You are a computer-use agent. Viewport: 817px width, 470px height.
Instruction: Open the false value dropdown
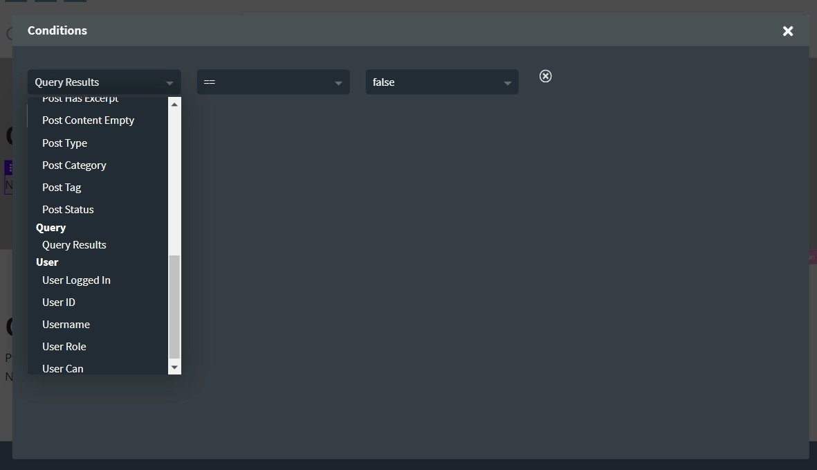point(442,82)
